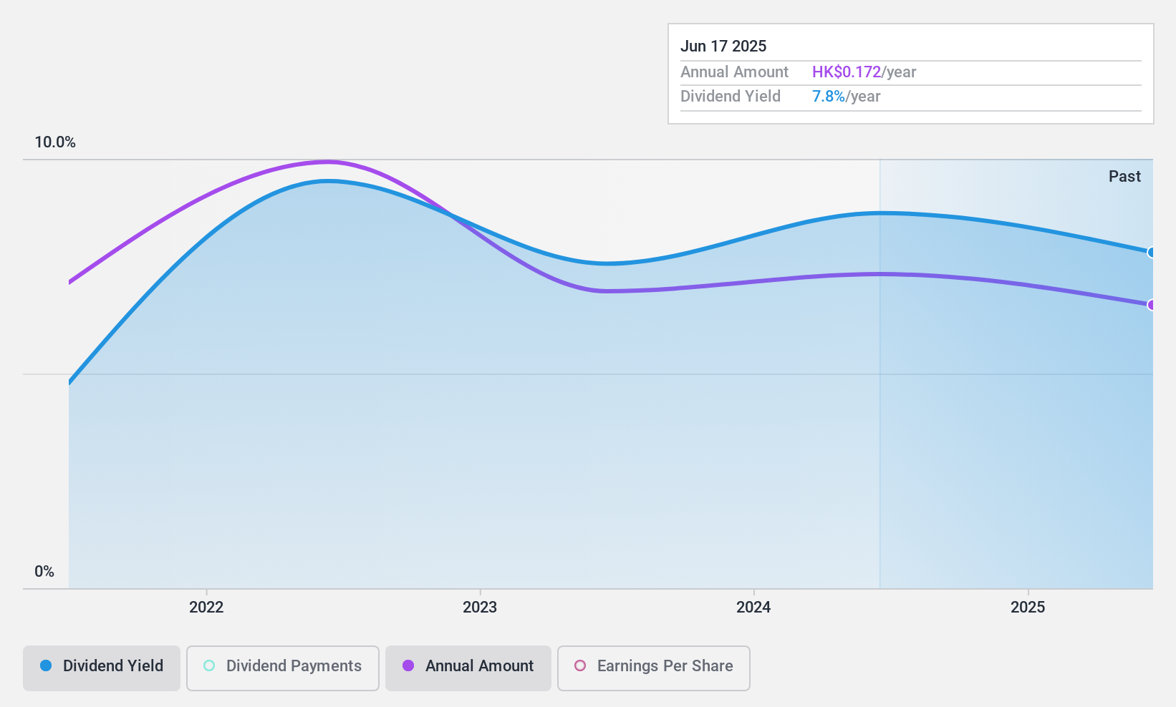1176x707 pixels.
Task: Click the purple Annual Amount endpoint dot
Action: click(x=1152, y=305)
